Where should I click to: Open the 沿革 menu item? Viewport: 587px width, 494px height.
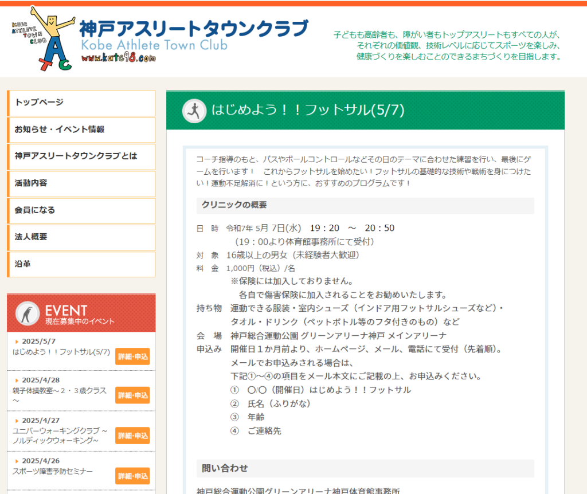81,264
